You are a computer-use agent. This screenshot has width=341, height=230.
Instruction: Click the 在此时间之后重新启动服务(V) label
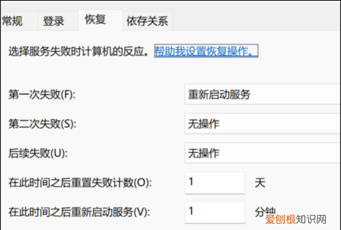pyautogui.click(x=79, y=212)
